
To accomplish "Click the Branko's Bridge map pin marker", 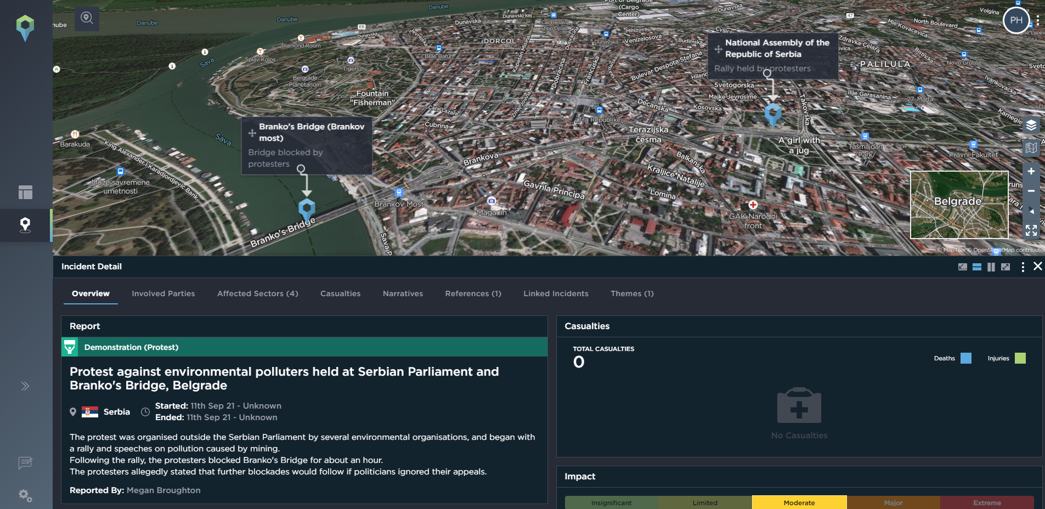I will (307, 210).
